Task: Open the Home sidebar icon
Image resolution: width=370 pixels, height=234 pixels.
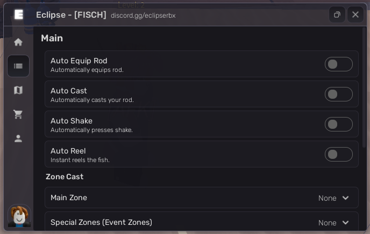Action: [18, 42]
